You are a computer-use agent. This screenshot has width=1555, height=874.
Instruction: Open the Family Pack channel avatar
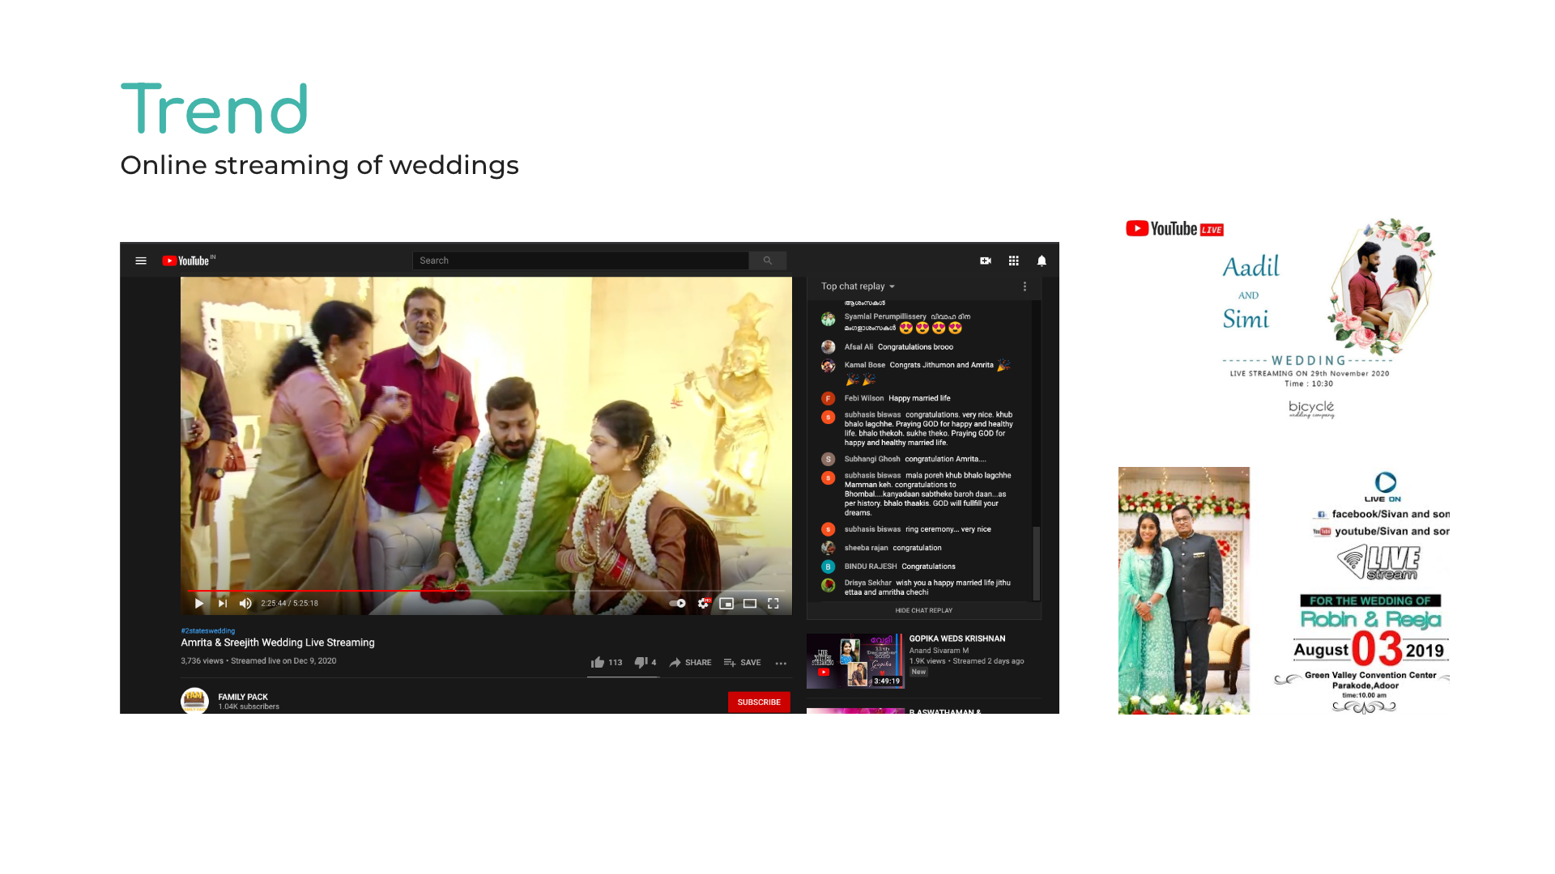[194, 701]
